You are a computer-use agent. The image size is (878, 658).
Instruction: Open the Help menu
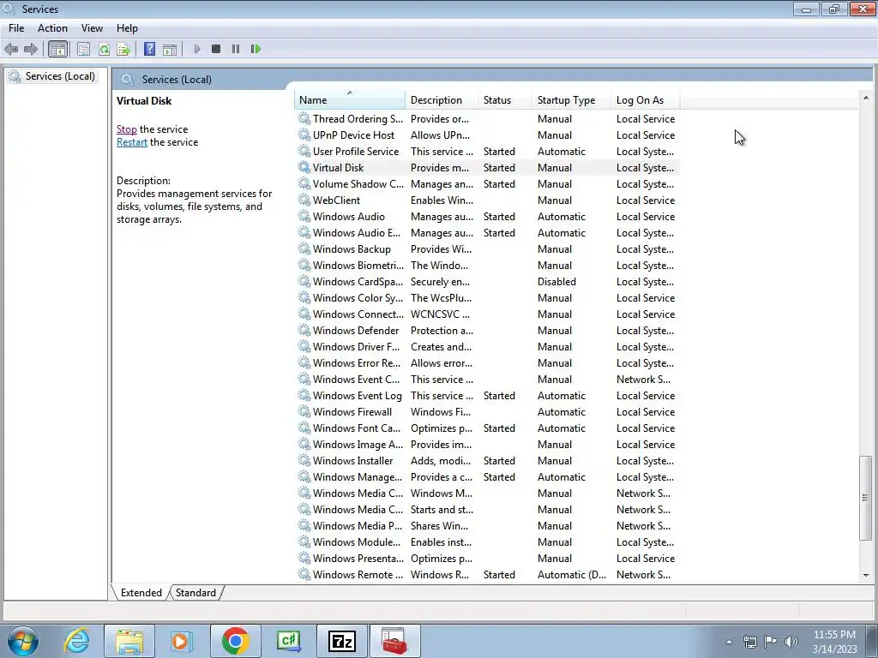[127, 28]
